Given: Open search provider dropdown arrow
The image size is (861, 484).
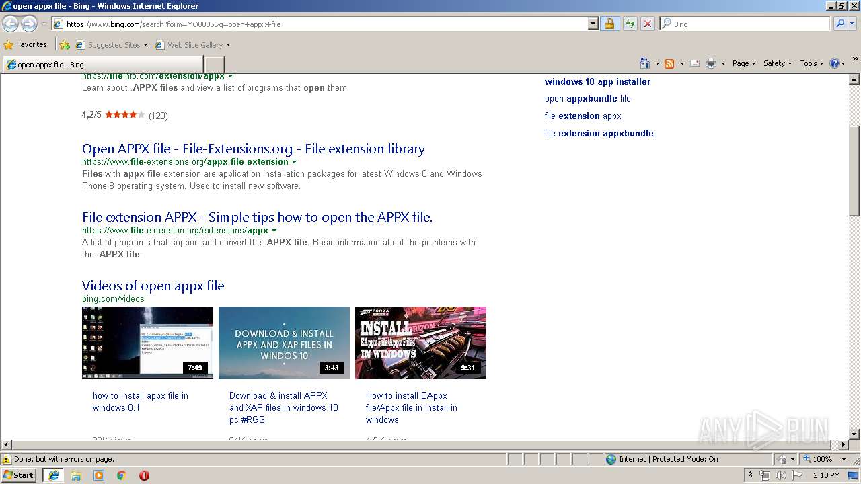Looking at the screenshot, I should 852,24.
